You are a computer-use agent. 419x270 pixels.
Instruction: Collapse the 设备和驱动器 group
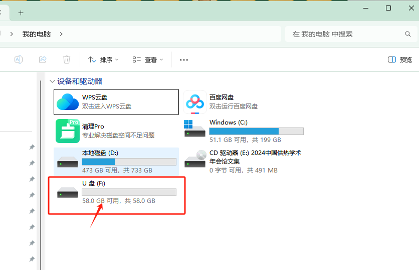(52, 81)
